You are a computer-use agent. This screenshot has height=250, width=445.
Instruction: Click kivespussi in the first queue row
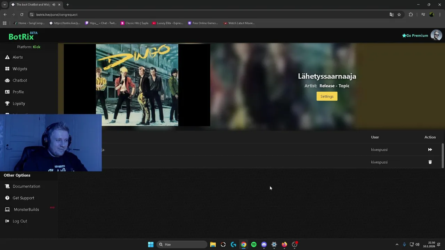[379, 150]
